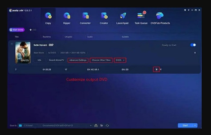Remove the Safe Haven task

pyautogui.click(x=195, y=53)
